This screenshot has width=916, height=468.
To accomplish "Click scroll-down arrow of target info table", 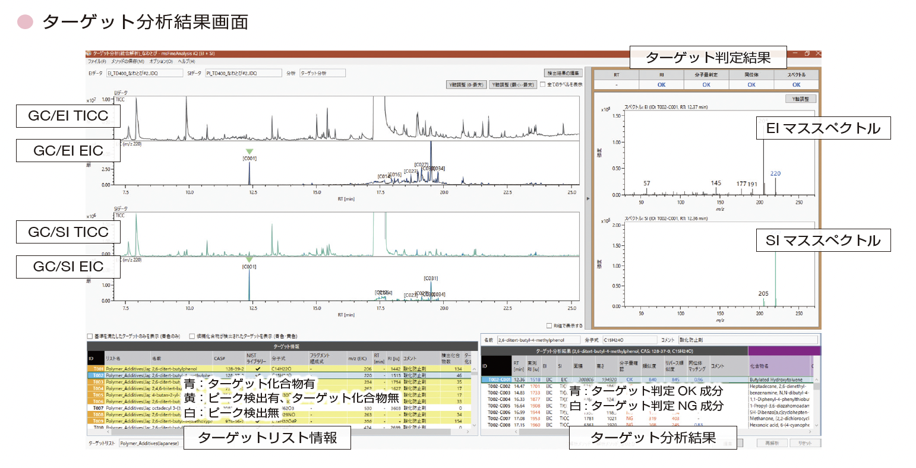I will click(474, 425).
